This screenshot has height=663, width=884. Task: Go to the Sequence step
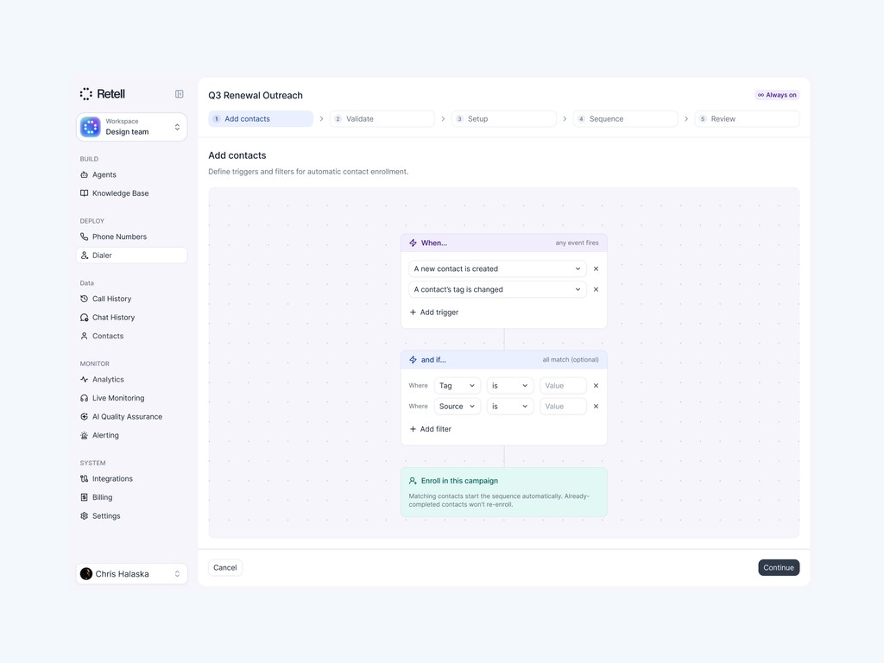coord(625,119)
